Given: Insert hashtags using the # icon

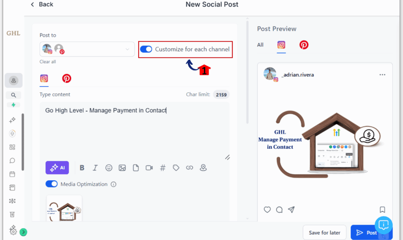Looking at the screenshot, I should click(163, 168).
